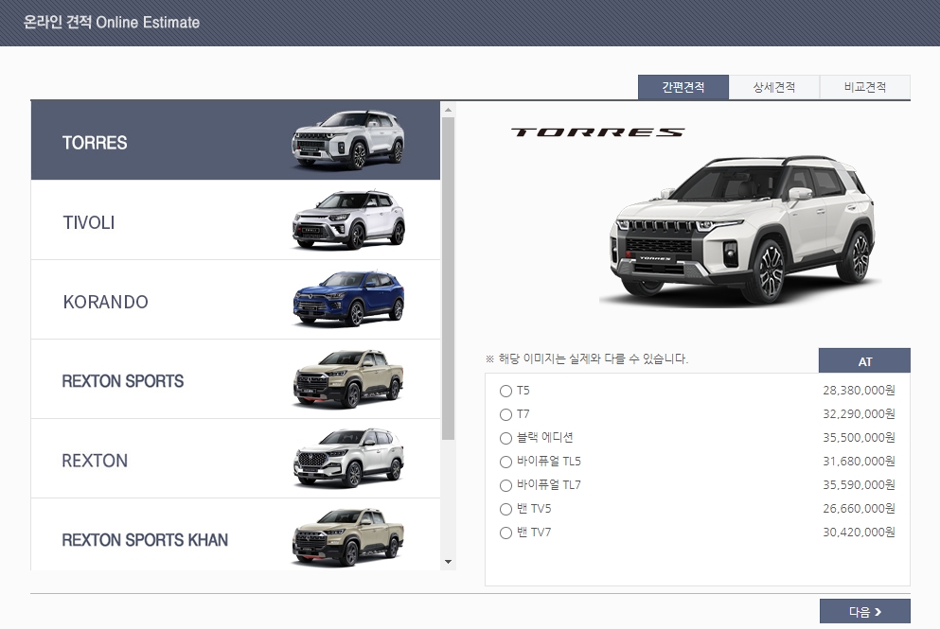Viewport: 940px width, 629px height.
Task: Select the TIVOLI model row
Action: tap(236, 220)
